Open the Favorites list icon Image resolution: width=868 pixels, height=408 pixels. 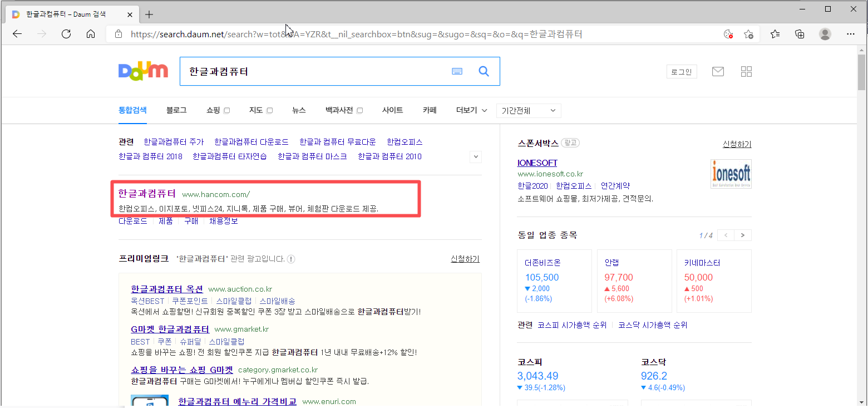tap(775, 34)
